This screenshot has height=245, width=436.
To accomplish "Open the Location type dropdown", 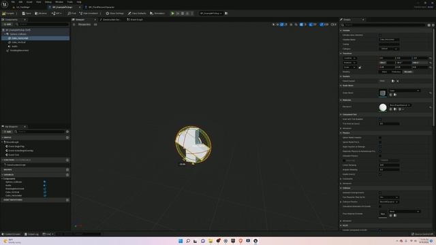I will point(349,58).
